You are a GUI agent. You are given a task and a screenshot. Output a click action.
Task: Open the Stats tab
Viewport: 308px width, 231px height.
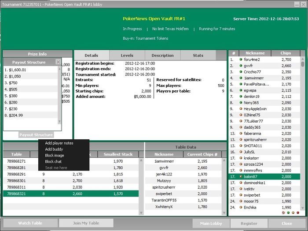[x=198, y=55]
